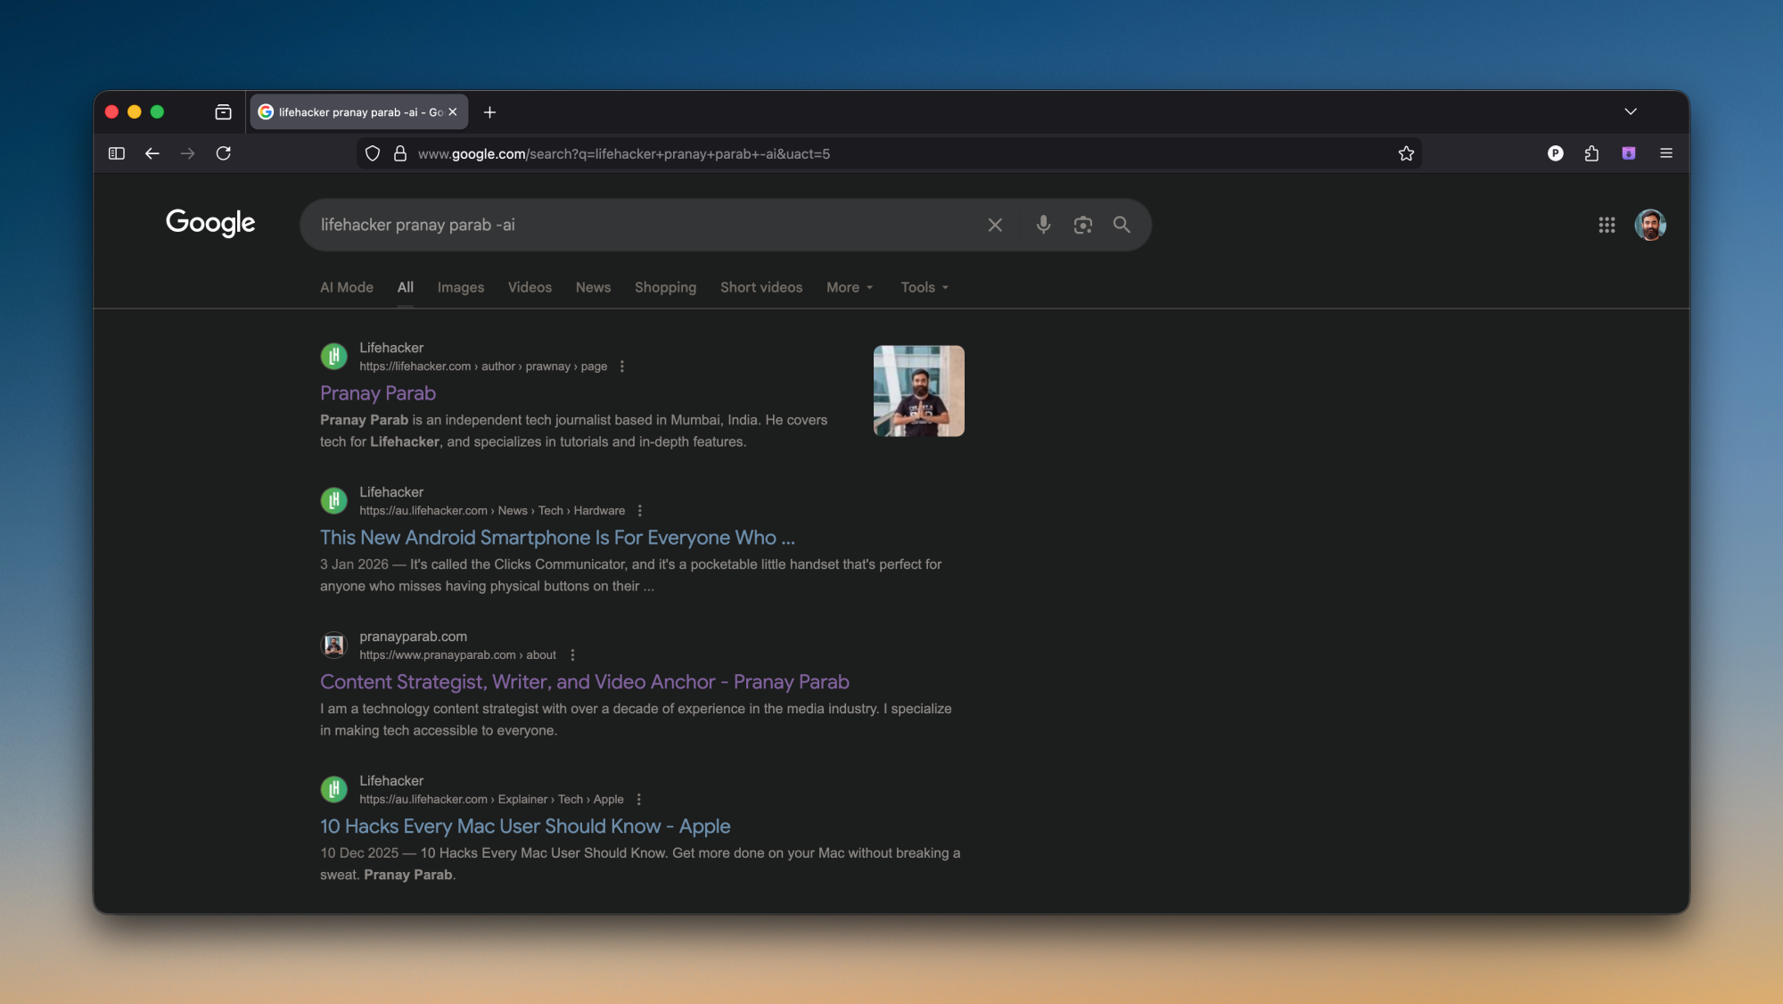Open 10 Hacks Every Mac User article
The width and height of the screenshot is (1783, 1004).
[525, 827]
